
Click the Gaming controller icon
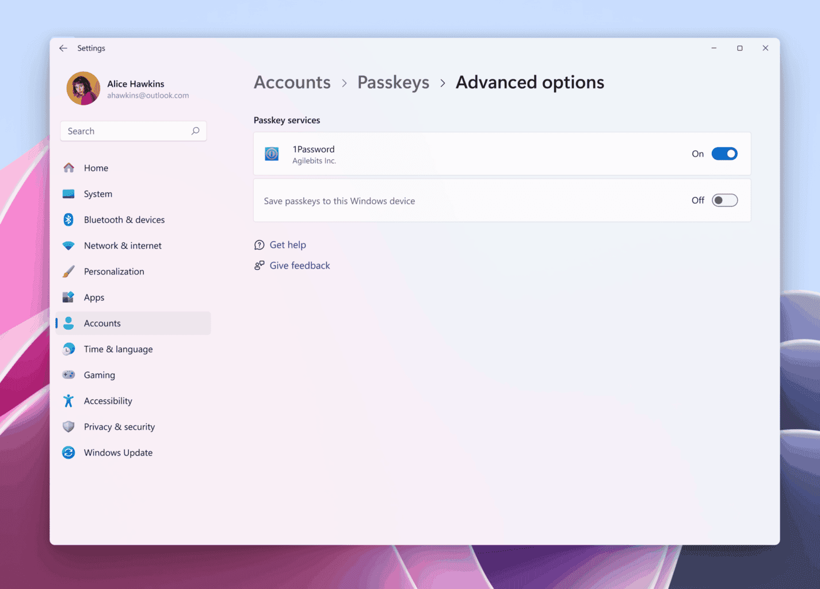[68, 375]
